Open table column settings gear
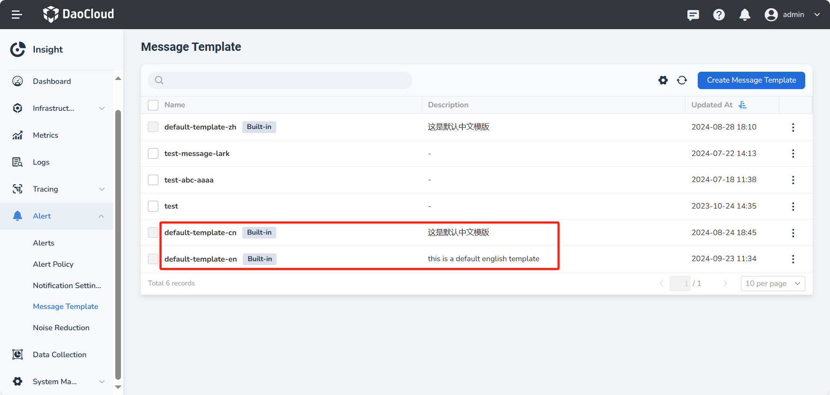Image resolution: width=830 pixels, height=395 pixels. coord(663,80)
